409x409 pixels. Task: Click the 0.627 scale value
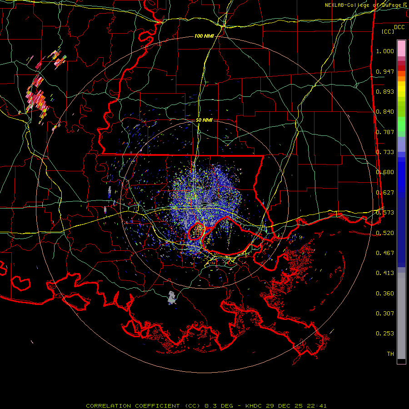pyautogui.click(x=385, y=193)
